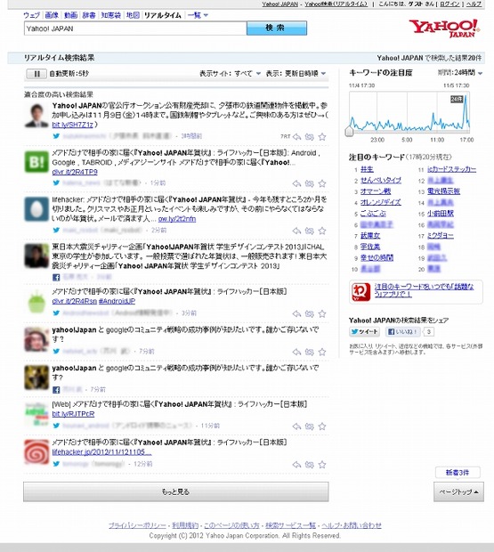Open trending keyword オレンジデイズ
This screenshot has height=552, width=494.
pyautogui.click(x=381, y=202)
